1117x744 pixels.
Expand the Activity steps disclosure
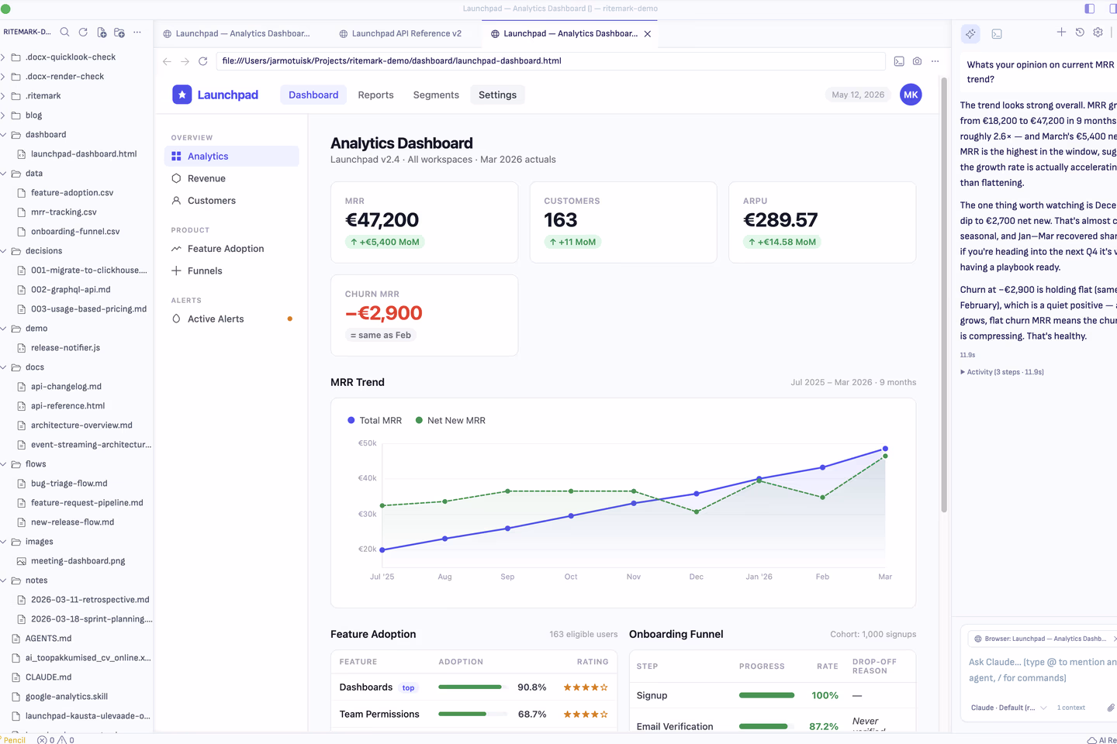pyautogui.click(x=1002, y=372)
